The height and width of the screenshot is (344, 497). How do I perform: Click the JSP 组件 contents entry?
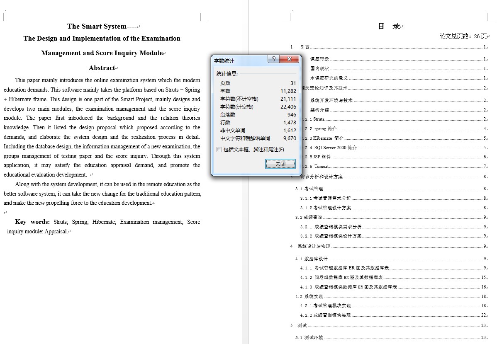click(395, 157)
